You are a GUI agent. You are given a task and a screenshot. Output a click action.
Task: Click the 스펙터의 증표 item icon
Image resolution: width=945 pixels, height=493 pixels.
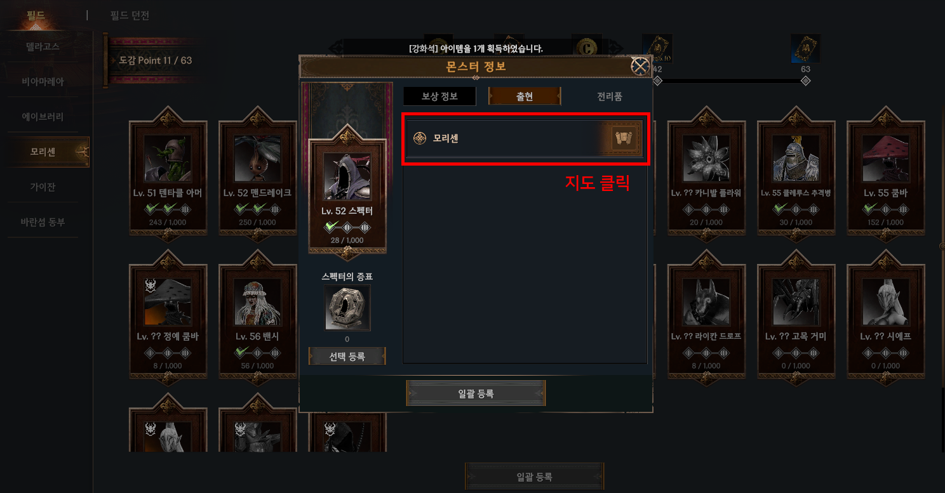[x=347, y=307]
